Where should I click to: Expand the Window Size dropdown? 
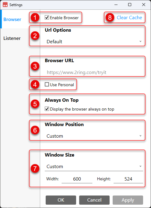pos(94,167)
